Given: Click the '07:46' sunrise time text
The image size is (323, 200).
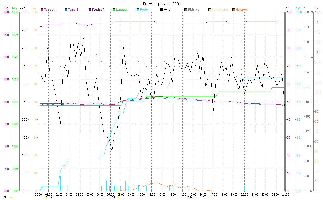Looking at the screenshot, I should pos(113,197).
